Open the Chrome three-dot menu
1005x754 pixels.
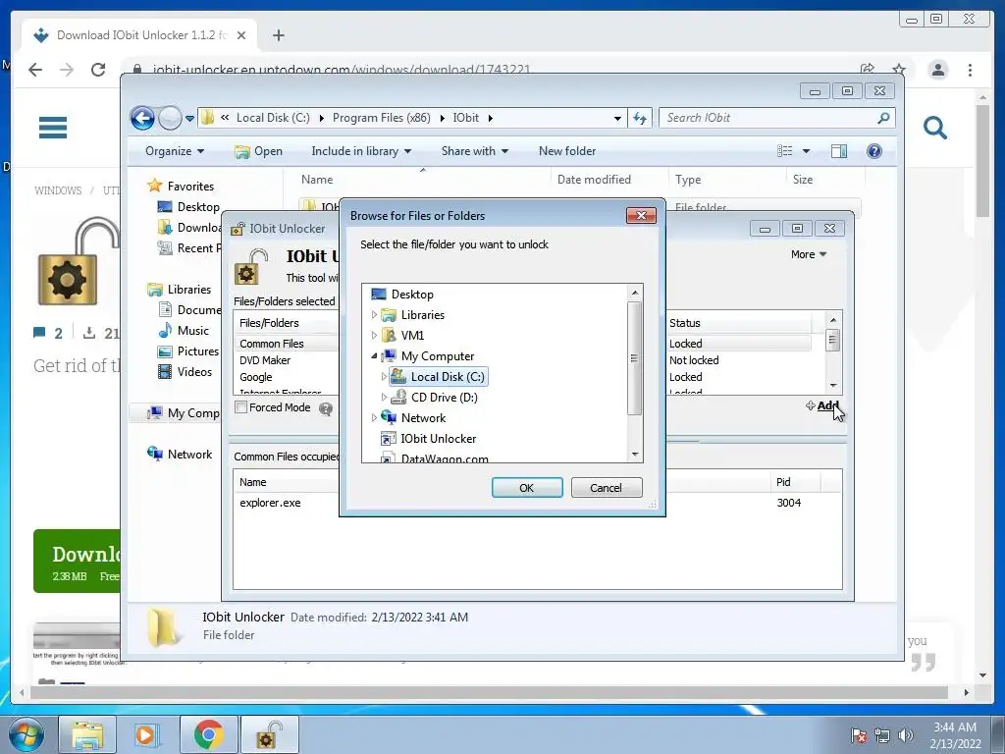click(971, 70)
